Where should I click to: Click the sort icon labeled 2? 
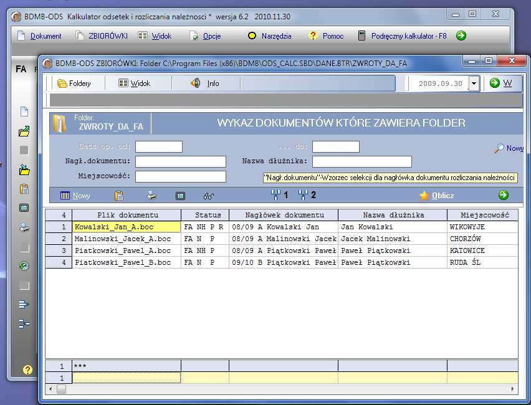[307, 195]
